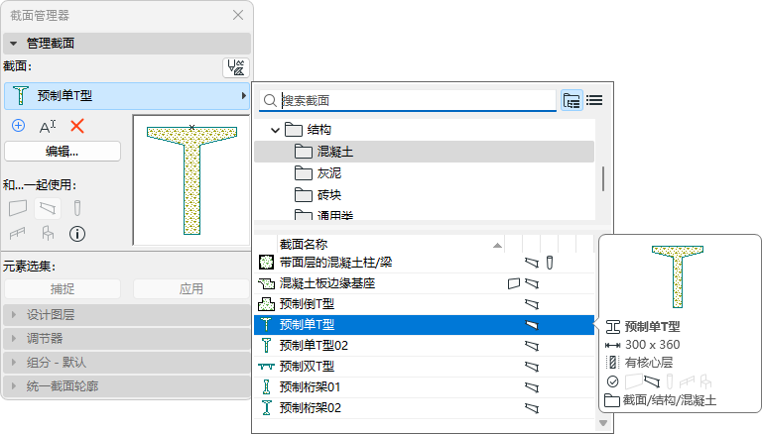This screenshot has height=434, width=762.
Task: Click the T-profile preview in manager panel
Action: pyautogui.click(x=191, y=179)
